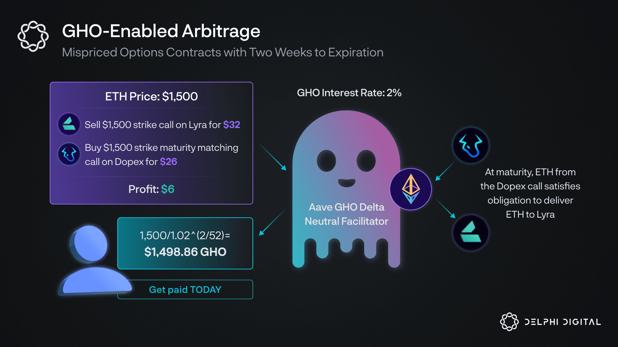Image resolution: width=618 pixels, height=347 pixels.
Task: Click the GHO Interest Rate: 2% label
Action: click(x=349, y=93)
